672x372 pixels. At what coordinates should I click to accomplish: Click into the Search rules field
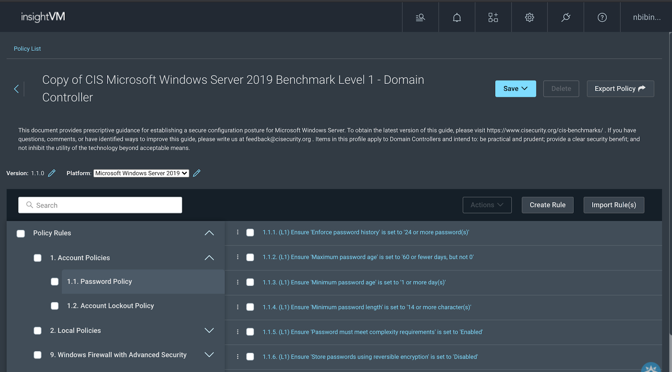100,205
